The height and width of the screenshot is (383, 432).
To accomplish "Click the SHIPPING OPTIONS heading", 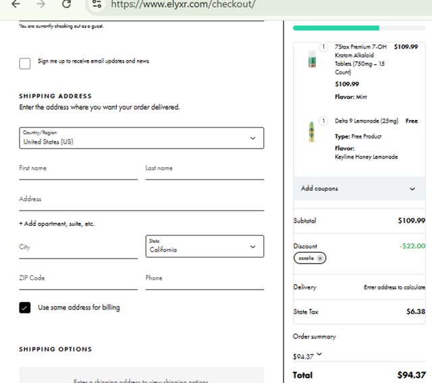I will click(55, 349).
